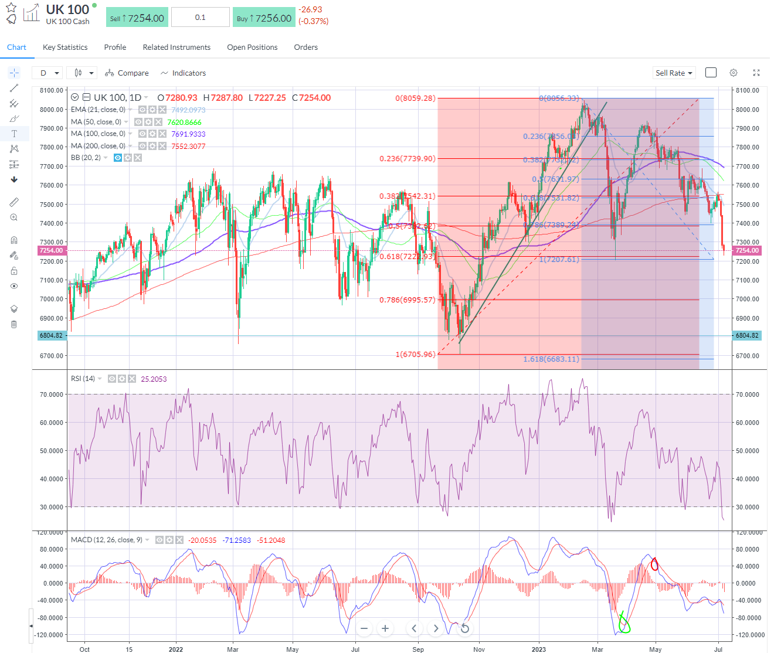This screenshot has height=653, width=774.
Task: Select the ruler measure tool
Action: coord(14,202)
